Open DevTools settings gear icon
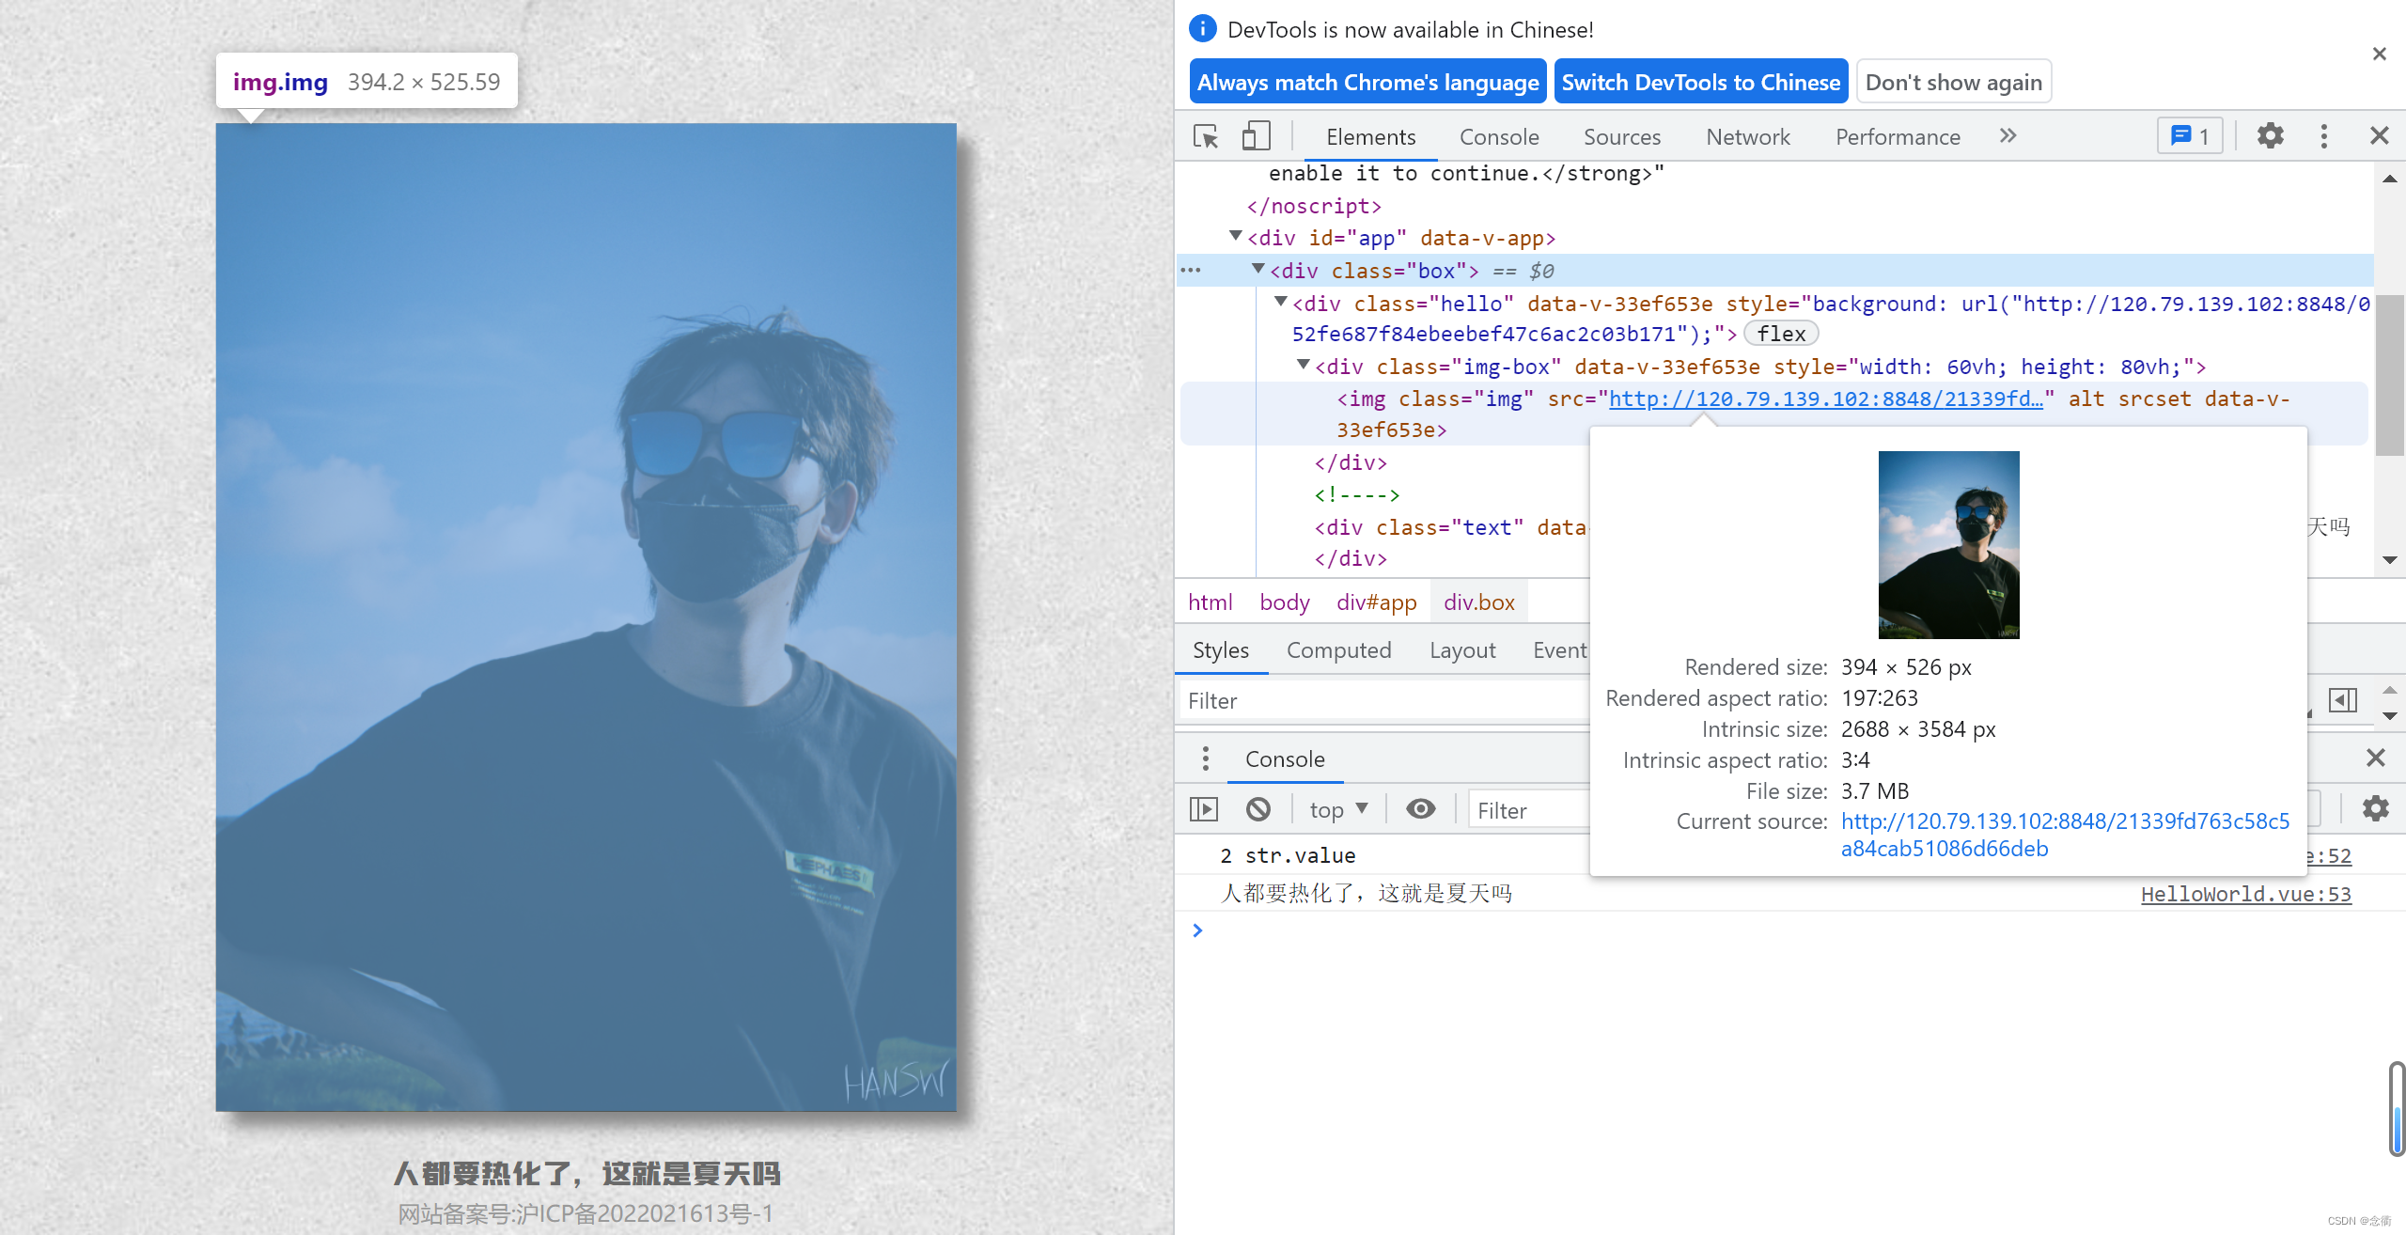 2271,136
